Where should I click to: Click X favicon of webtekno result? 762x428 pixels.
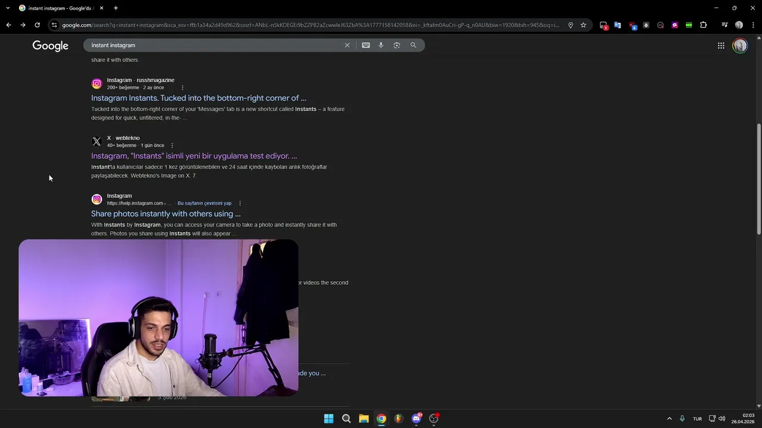96,141
